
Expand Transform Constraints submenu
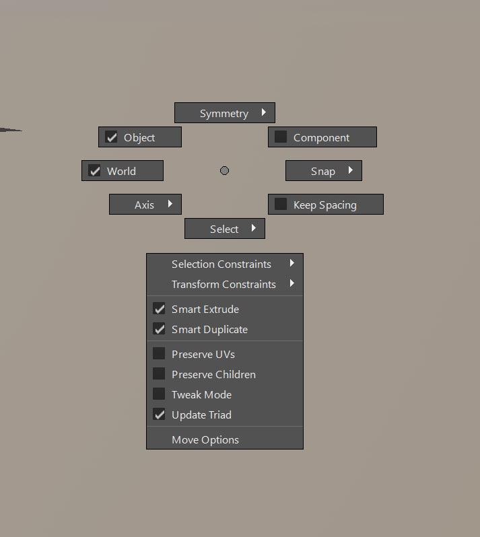click(x=225, y=284)
